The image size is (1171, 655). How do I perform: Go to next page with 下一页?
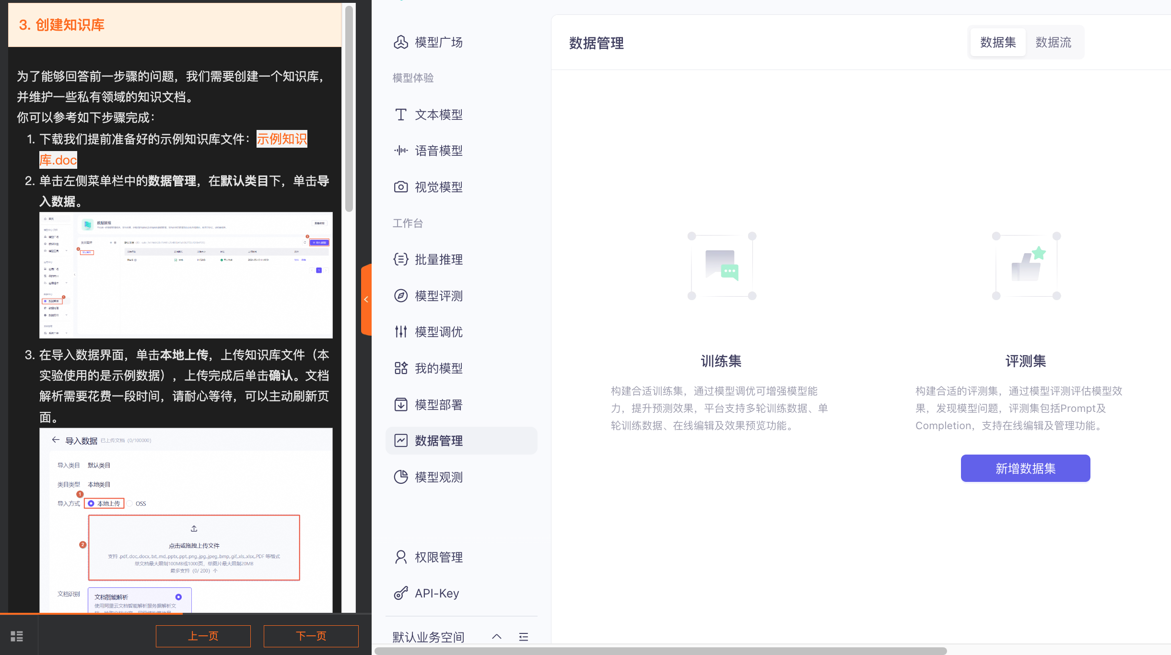(311, 636)
